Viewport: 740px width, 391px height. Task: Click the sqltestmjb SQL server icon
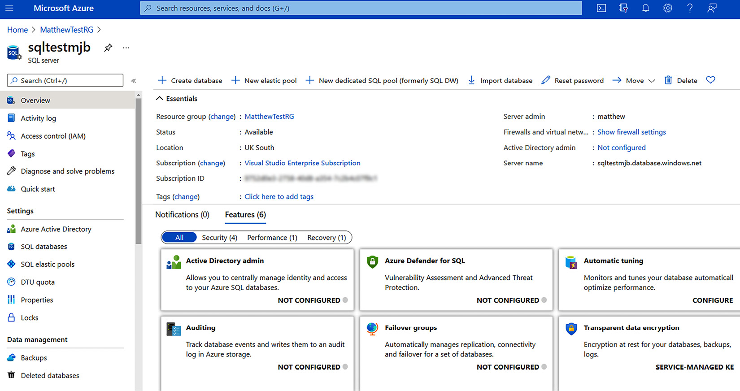tap(14, 52)
